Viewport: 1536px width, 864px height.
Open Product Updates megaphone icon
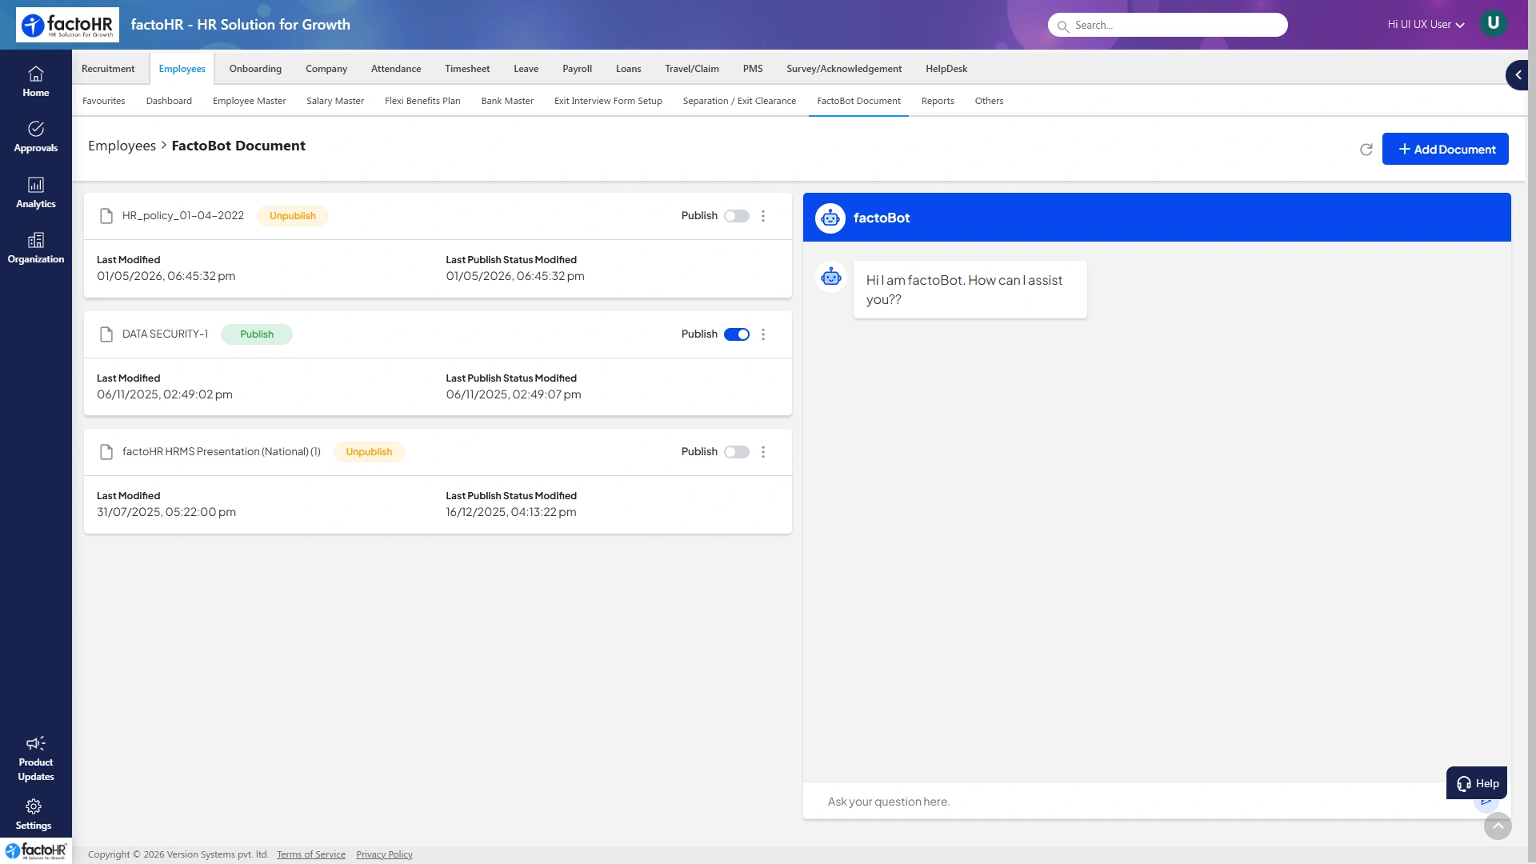pyautogui.click(x=36, y=743)
